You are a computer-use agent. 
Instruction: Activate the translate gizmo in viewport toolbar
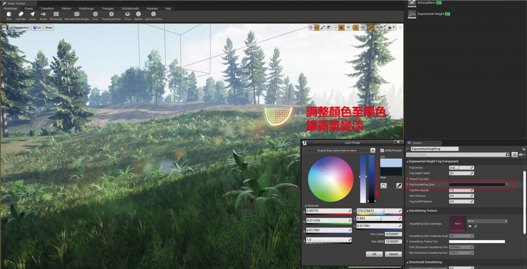coord(311,28)
